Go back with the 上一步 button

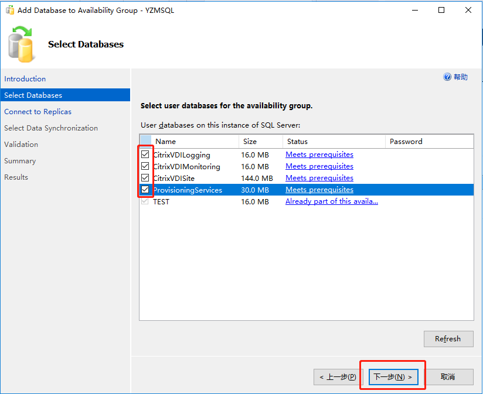[338, 377]
